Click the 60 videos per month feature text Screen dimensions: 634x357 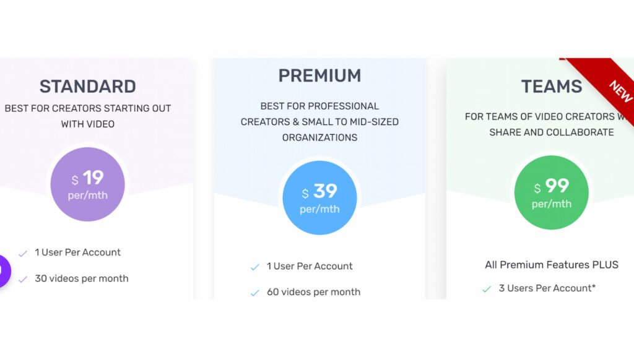(x=313, y=292)
